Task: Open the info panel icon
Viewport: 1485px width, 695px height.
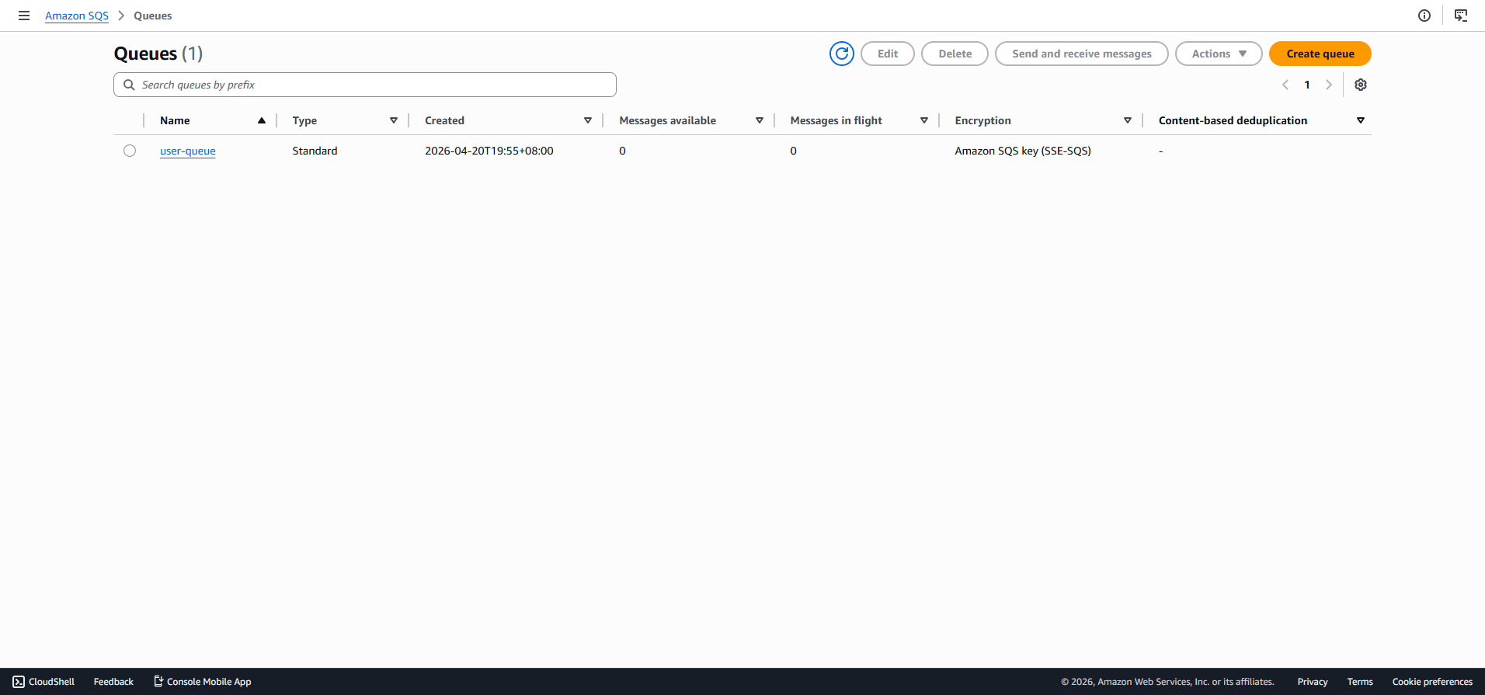Action: pos(1424,16)
